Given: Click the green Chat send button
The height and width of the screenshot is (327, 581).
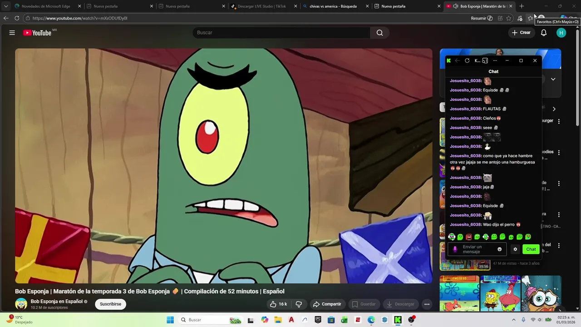Looking at the screenshot, I should 531,249.
